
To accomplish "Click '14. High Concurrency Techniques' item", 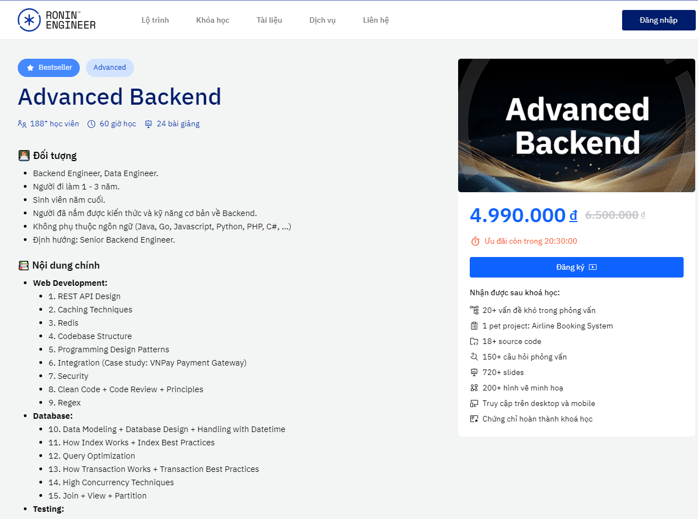I will click(111, 482).
